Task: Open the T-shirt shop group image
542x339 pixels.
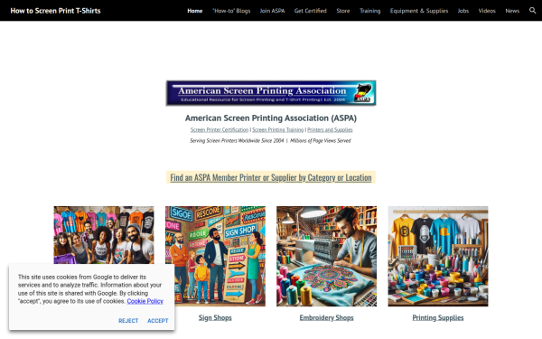Action: (x=104, y=235)
